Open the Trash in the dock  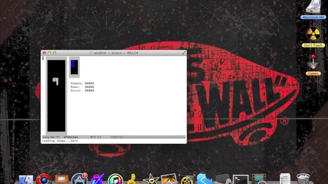click(x=303, y=179)
